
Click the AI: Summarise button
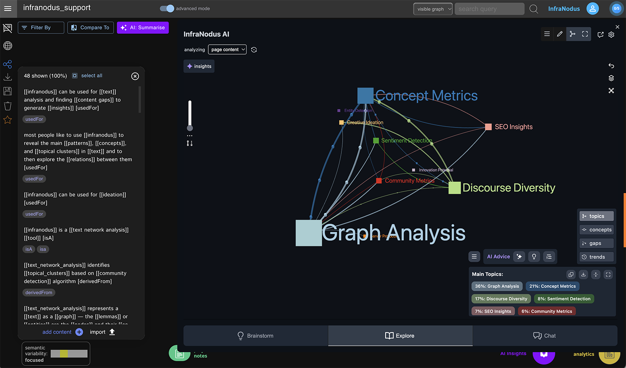click(142, 28)
